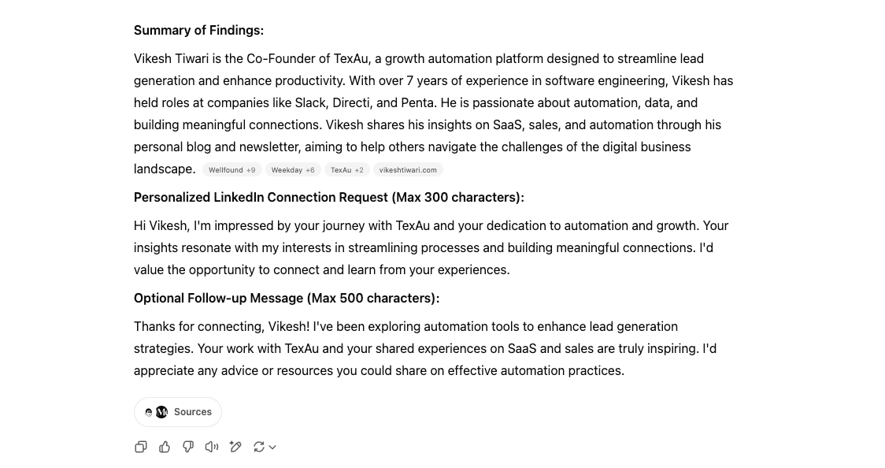The width and height of the screenshot is (885, 468).
Task: Click the copy pages icon below the answer
Action: [x=141, y=447]
